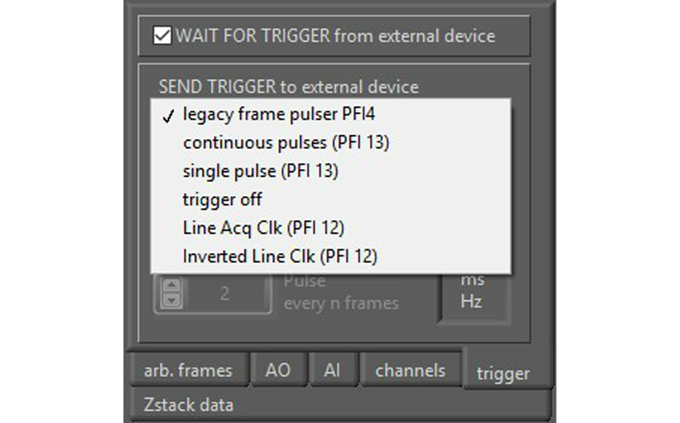Switch to the arb. frames tab

click(188, 371)
